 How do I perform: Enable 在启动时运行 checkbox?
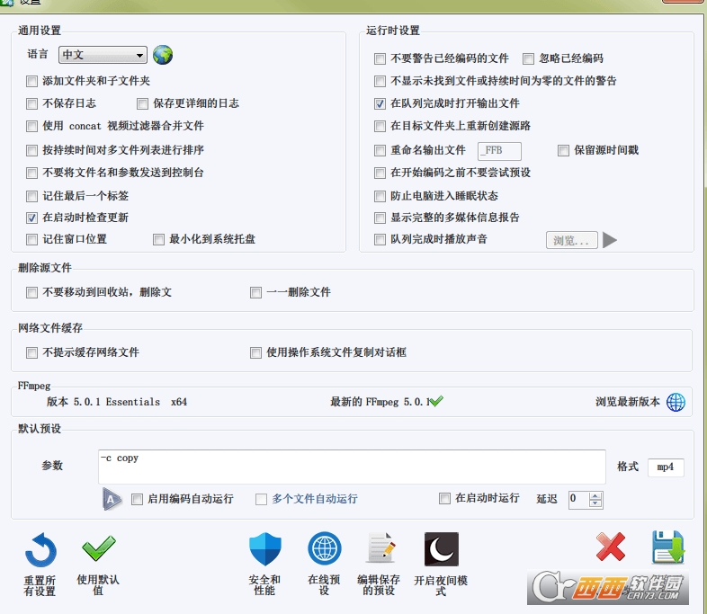444,498
